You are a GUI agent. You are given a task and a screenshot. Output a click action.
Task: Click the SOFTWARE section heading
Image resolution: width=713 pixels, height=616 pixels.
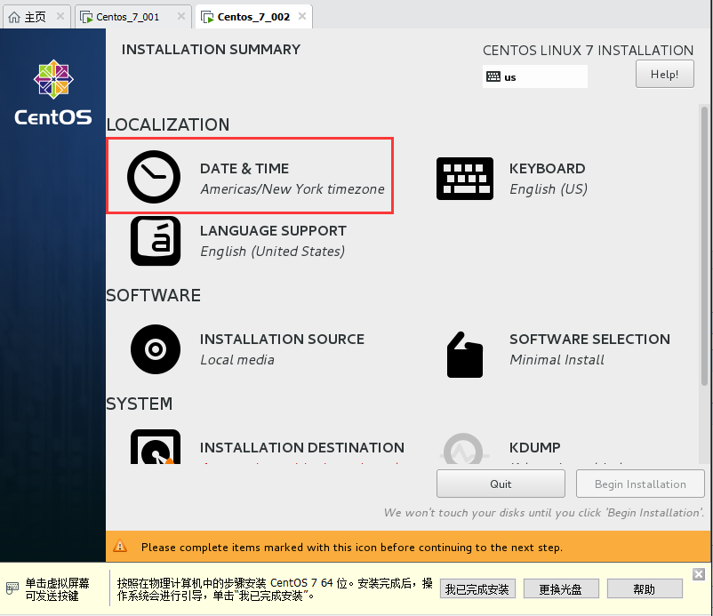[153, 295]
